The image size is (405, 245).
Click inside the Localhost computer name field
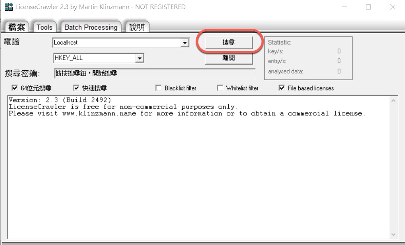point(117,43)
